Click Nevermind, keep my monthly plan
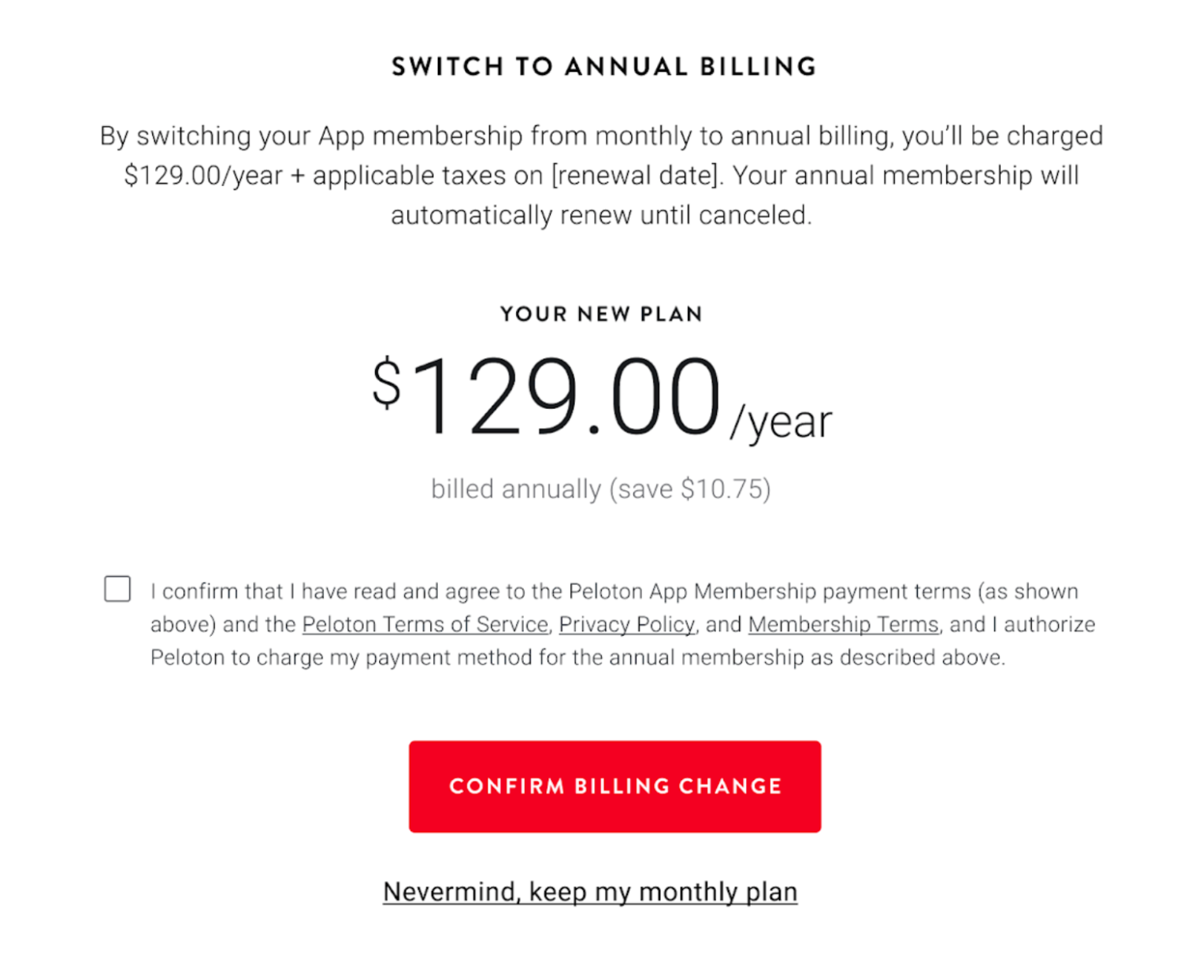The image size is (1199, 955). [590, 892]
